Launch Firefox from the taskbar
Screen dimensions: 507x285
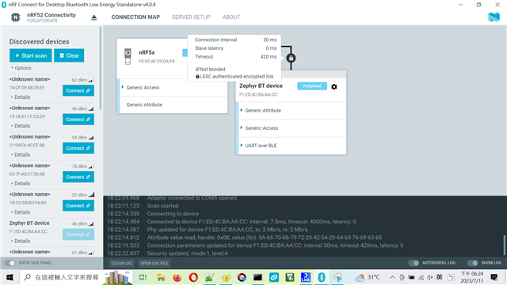(x=177, y=277)
